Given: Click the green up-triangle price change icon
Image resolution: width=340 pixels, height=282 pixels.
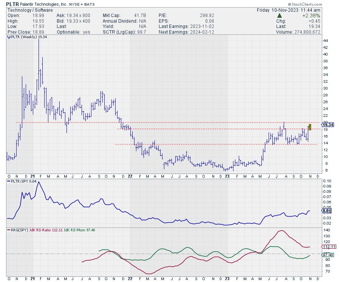Looking at the screenshot, I should (279, 15).
